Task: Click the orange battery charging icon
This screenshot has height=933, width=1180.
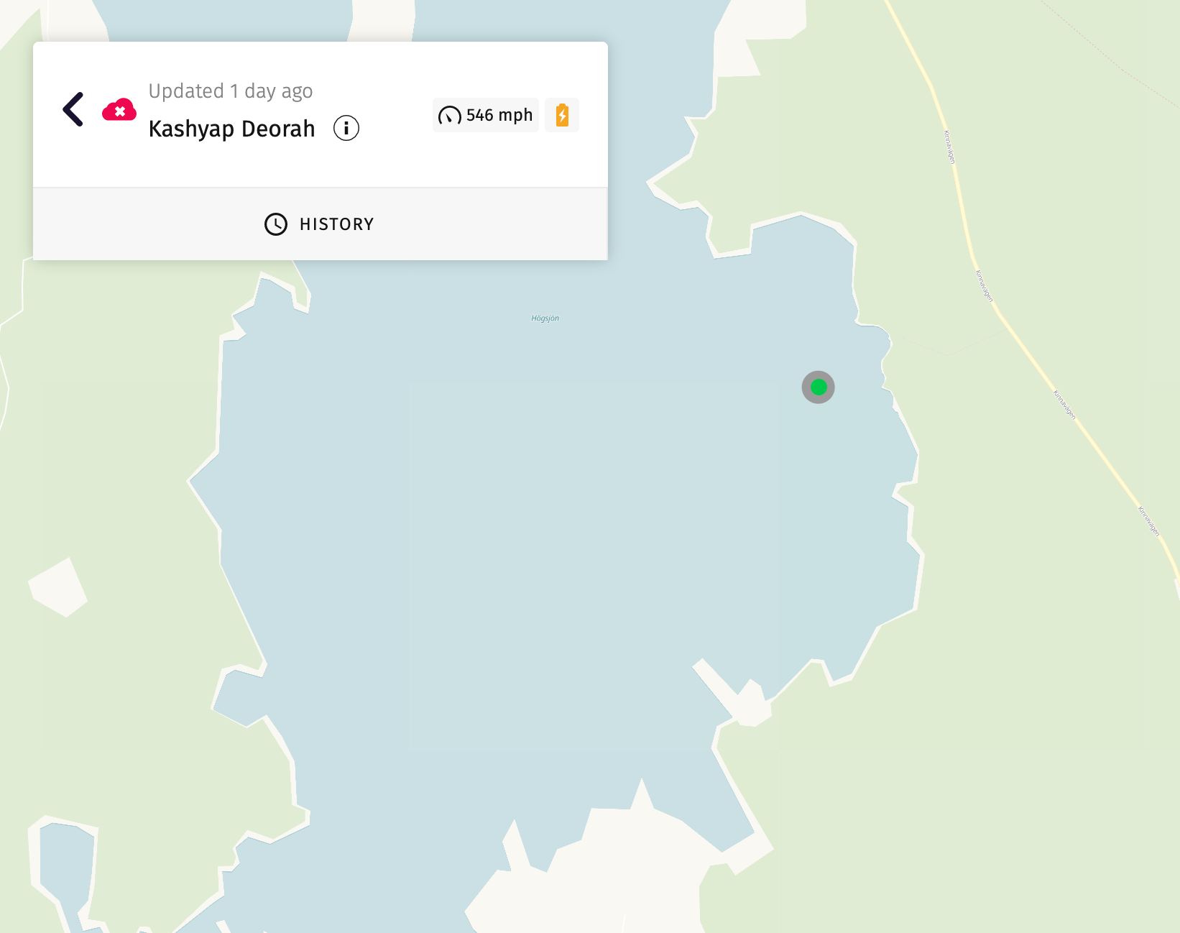Action: tap(562, 115)
